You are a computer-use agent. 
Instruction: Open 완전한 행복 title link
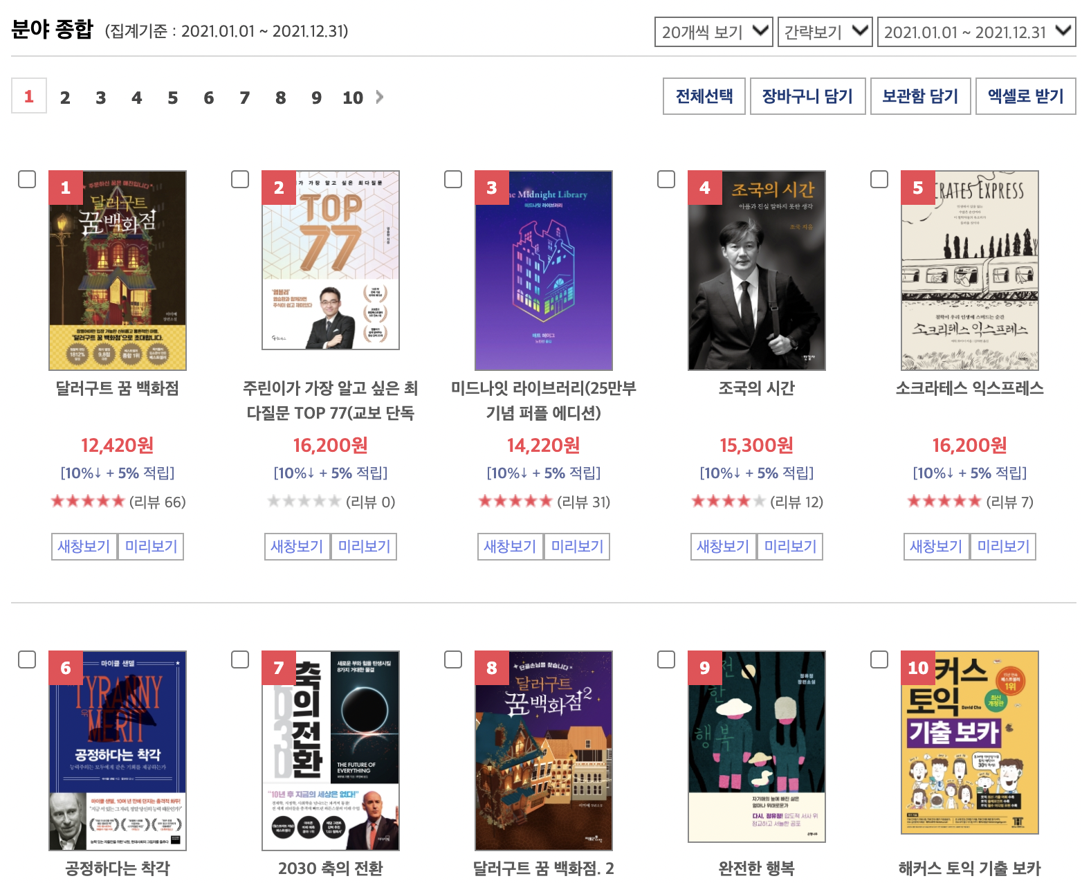(x=757, y=868)
